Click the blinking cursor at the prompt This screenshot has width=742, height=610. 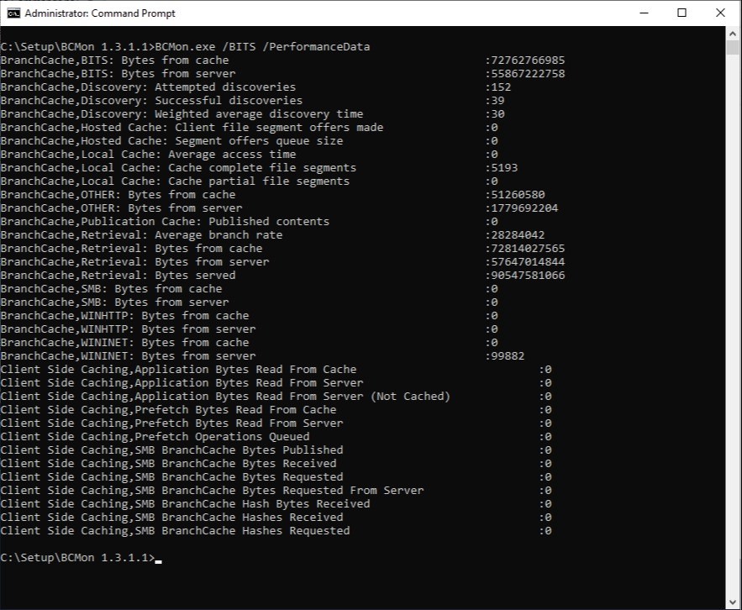click(158, 558)
